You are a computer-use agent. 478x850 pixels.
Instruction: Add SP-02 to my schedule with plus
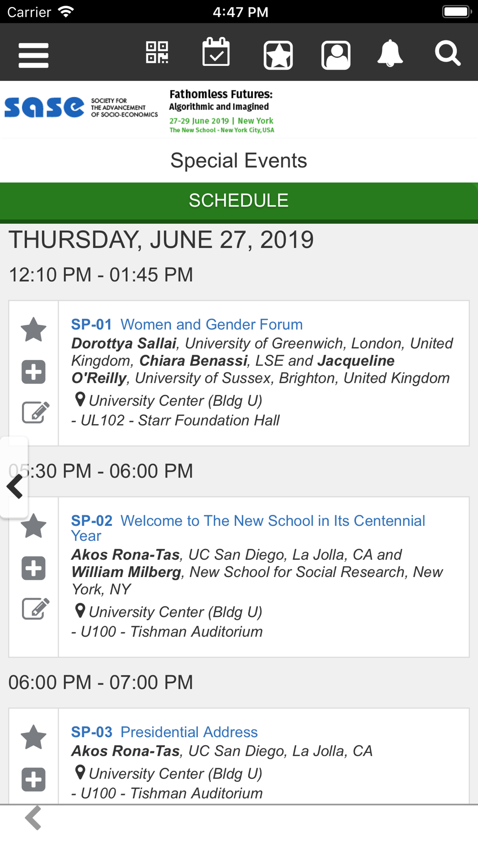33,568
